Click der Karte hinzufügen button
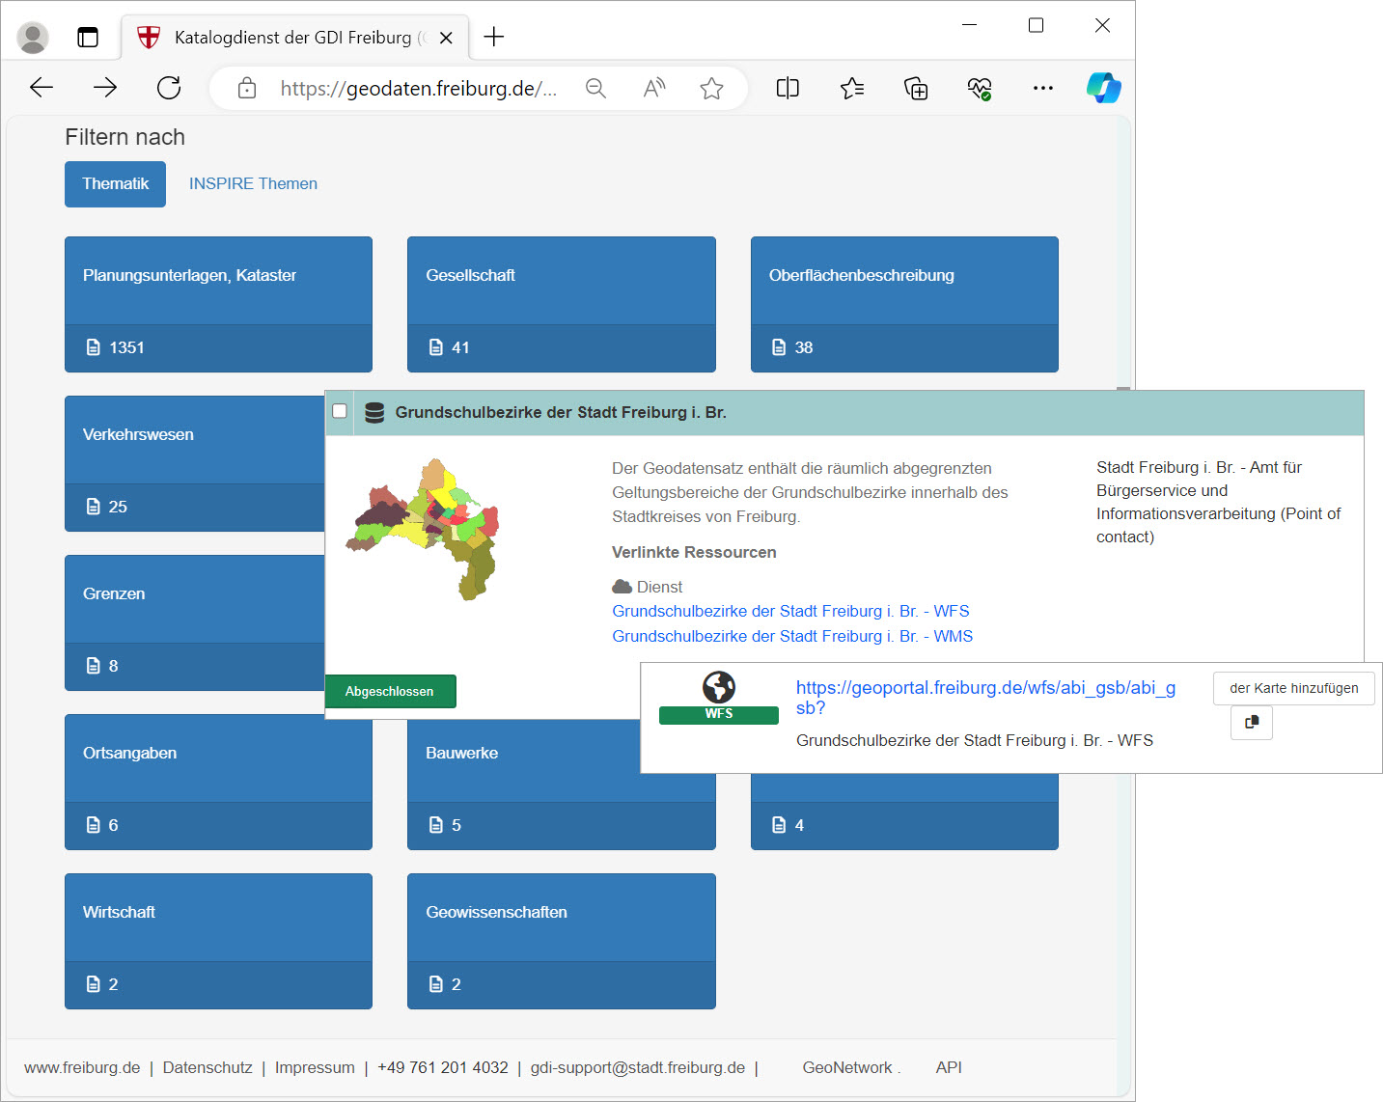1383x1102 pixels. (x=1293, y=688)
